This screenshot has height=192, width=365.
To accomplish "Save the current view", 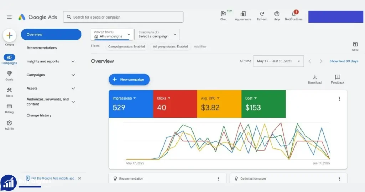I will point(355,46).
